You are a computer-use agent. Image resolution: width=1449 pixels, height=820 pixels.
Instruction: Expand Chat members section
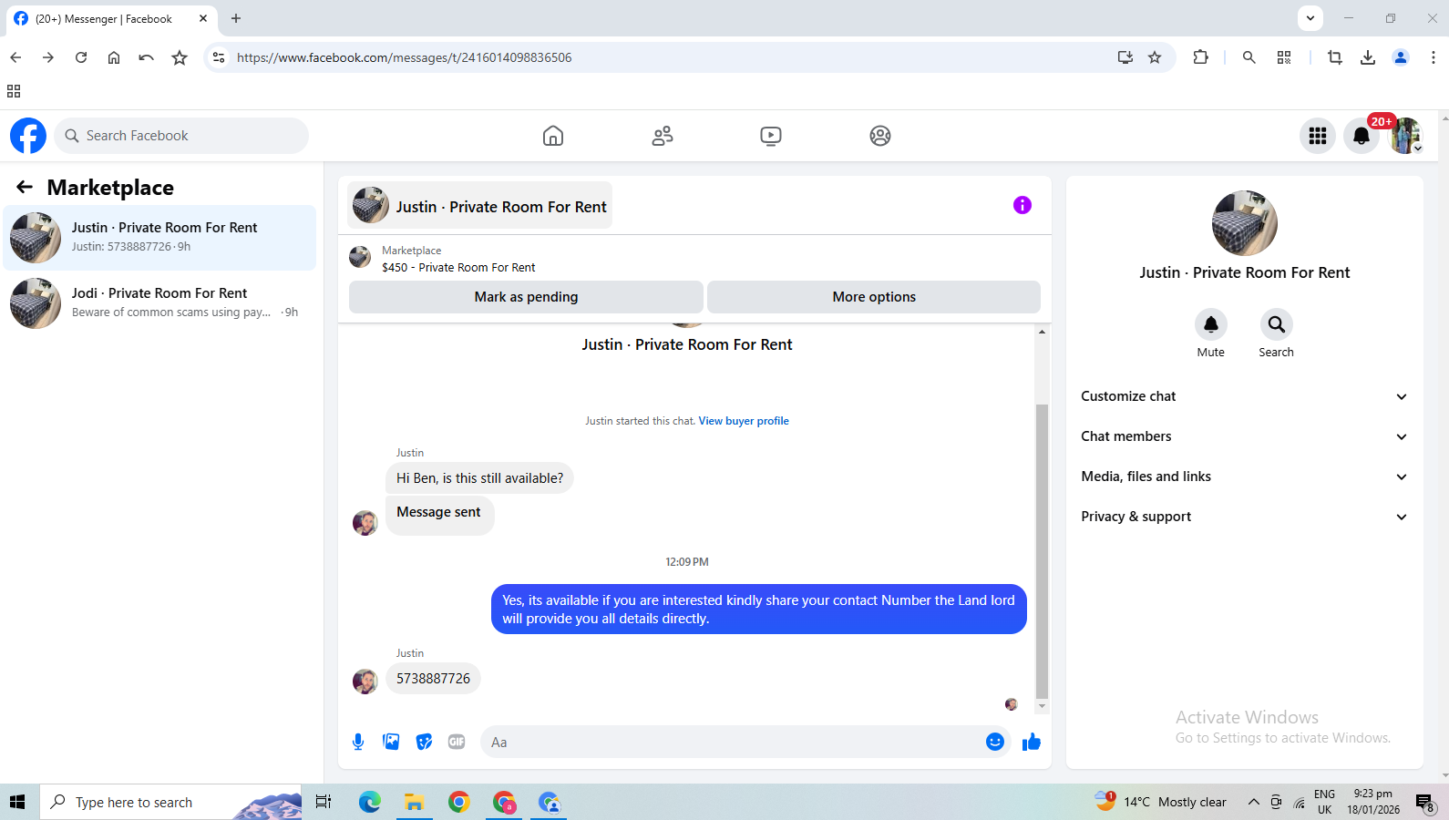[x=1245, y=436]
